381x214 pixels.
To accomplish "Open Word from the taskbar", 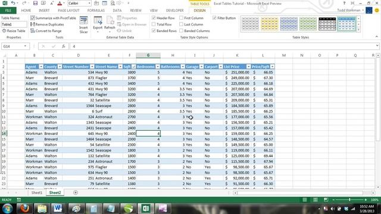I will tap(58, 209).
